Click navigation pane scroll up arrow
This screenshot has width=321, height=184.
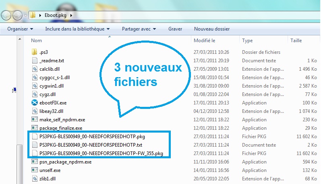20,39
